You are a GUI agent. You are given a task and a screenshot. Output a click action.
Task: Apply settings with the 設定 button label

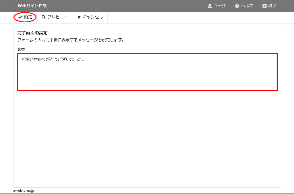[28, 17]
